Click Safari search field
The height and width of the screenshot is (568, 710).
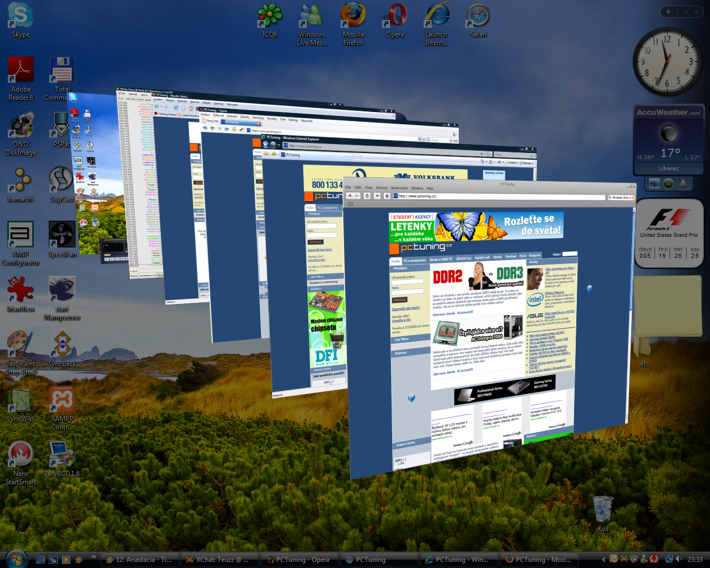click(x=621, y=197)
